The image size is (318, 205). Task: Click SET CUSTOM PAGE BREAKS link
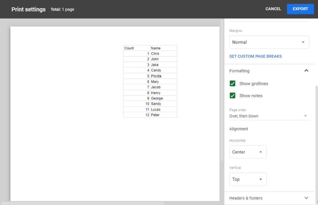tap(255, 56)
